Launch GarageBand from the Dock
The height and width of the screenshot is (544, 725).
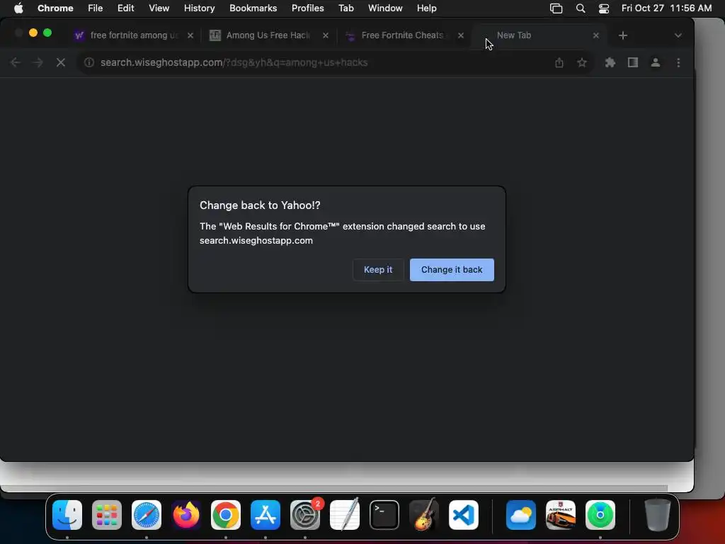(x=424, y=515)
